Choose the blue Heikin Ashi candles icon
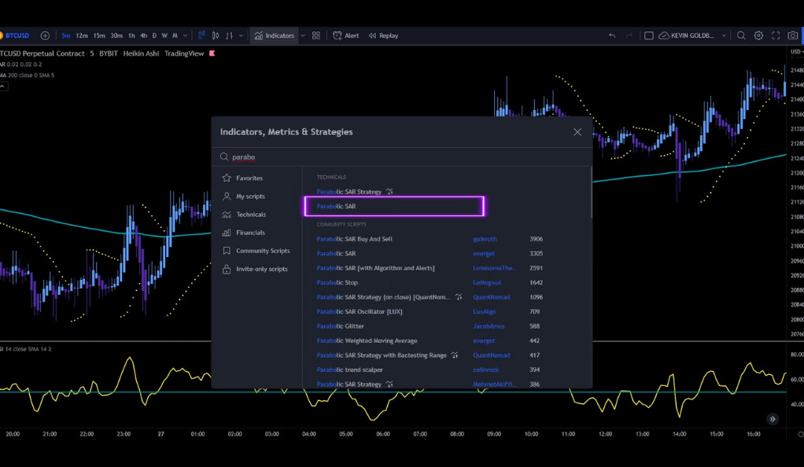The image size is (804, 467). pyautogui.click(x=201, y=35)
